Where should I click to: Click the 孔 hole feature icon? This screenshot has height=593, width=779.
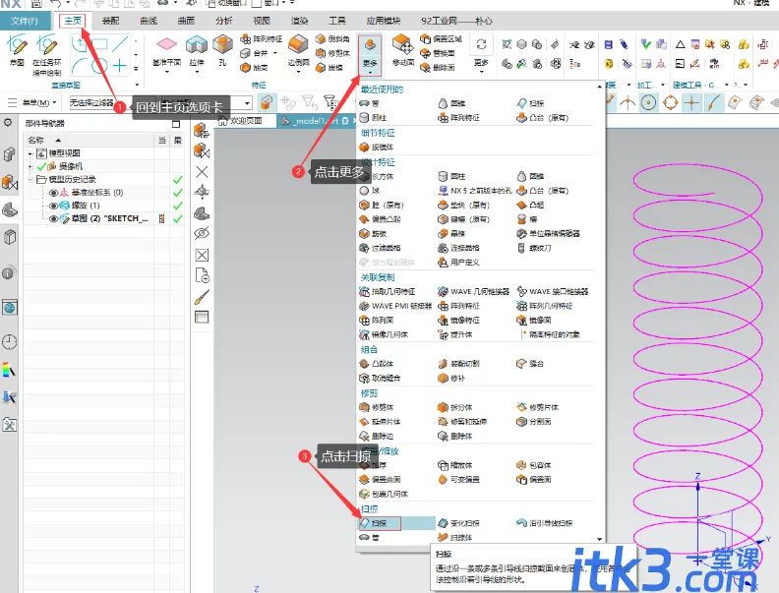[x=222, y=44]
